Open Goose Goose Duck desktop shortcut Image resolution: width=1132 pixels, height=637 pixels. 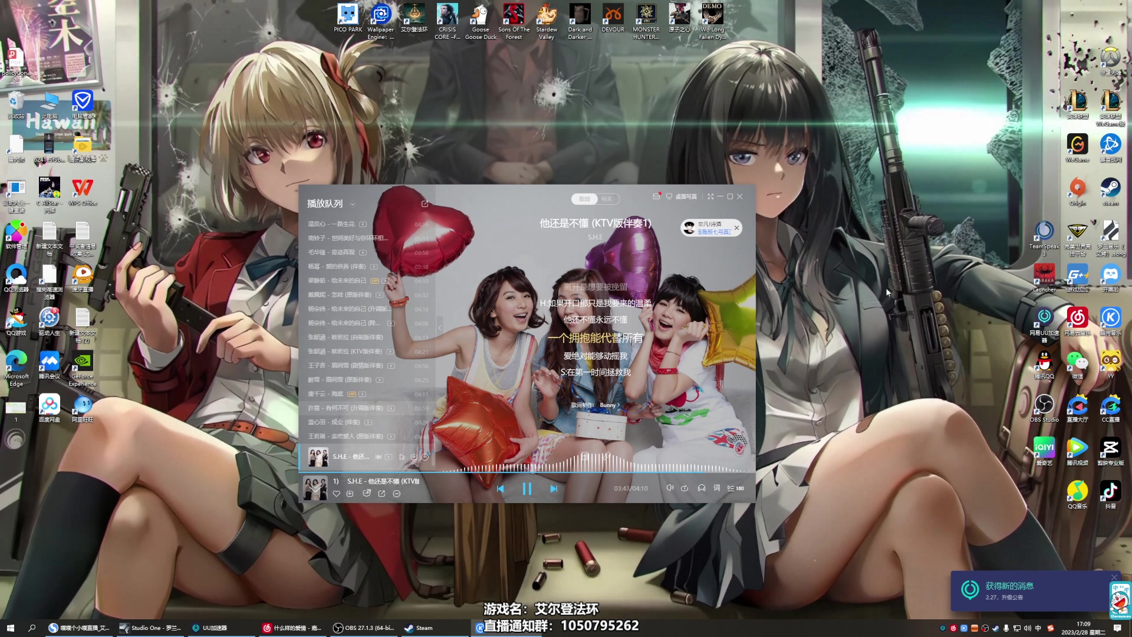point(481,21)
